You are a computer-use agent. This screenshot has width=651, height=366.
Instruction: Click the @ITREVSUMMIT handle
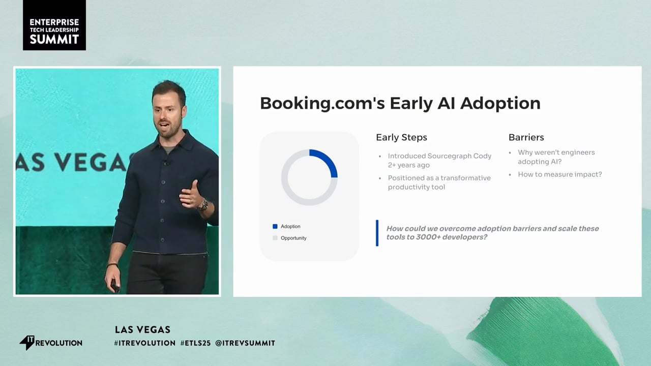click(245, 343)
